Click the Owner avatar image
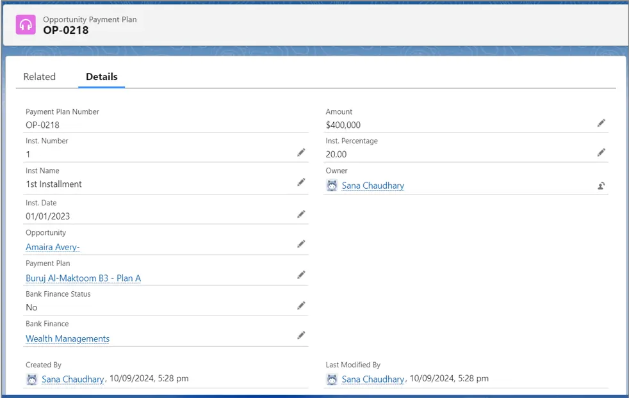Image resolution: width=629 pixels, height=398 pixels. click(332, 186)
